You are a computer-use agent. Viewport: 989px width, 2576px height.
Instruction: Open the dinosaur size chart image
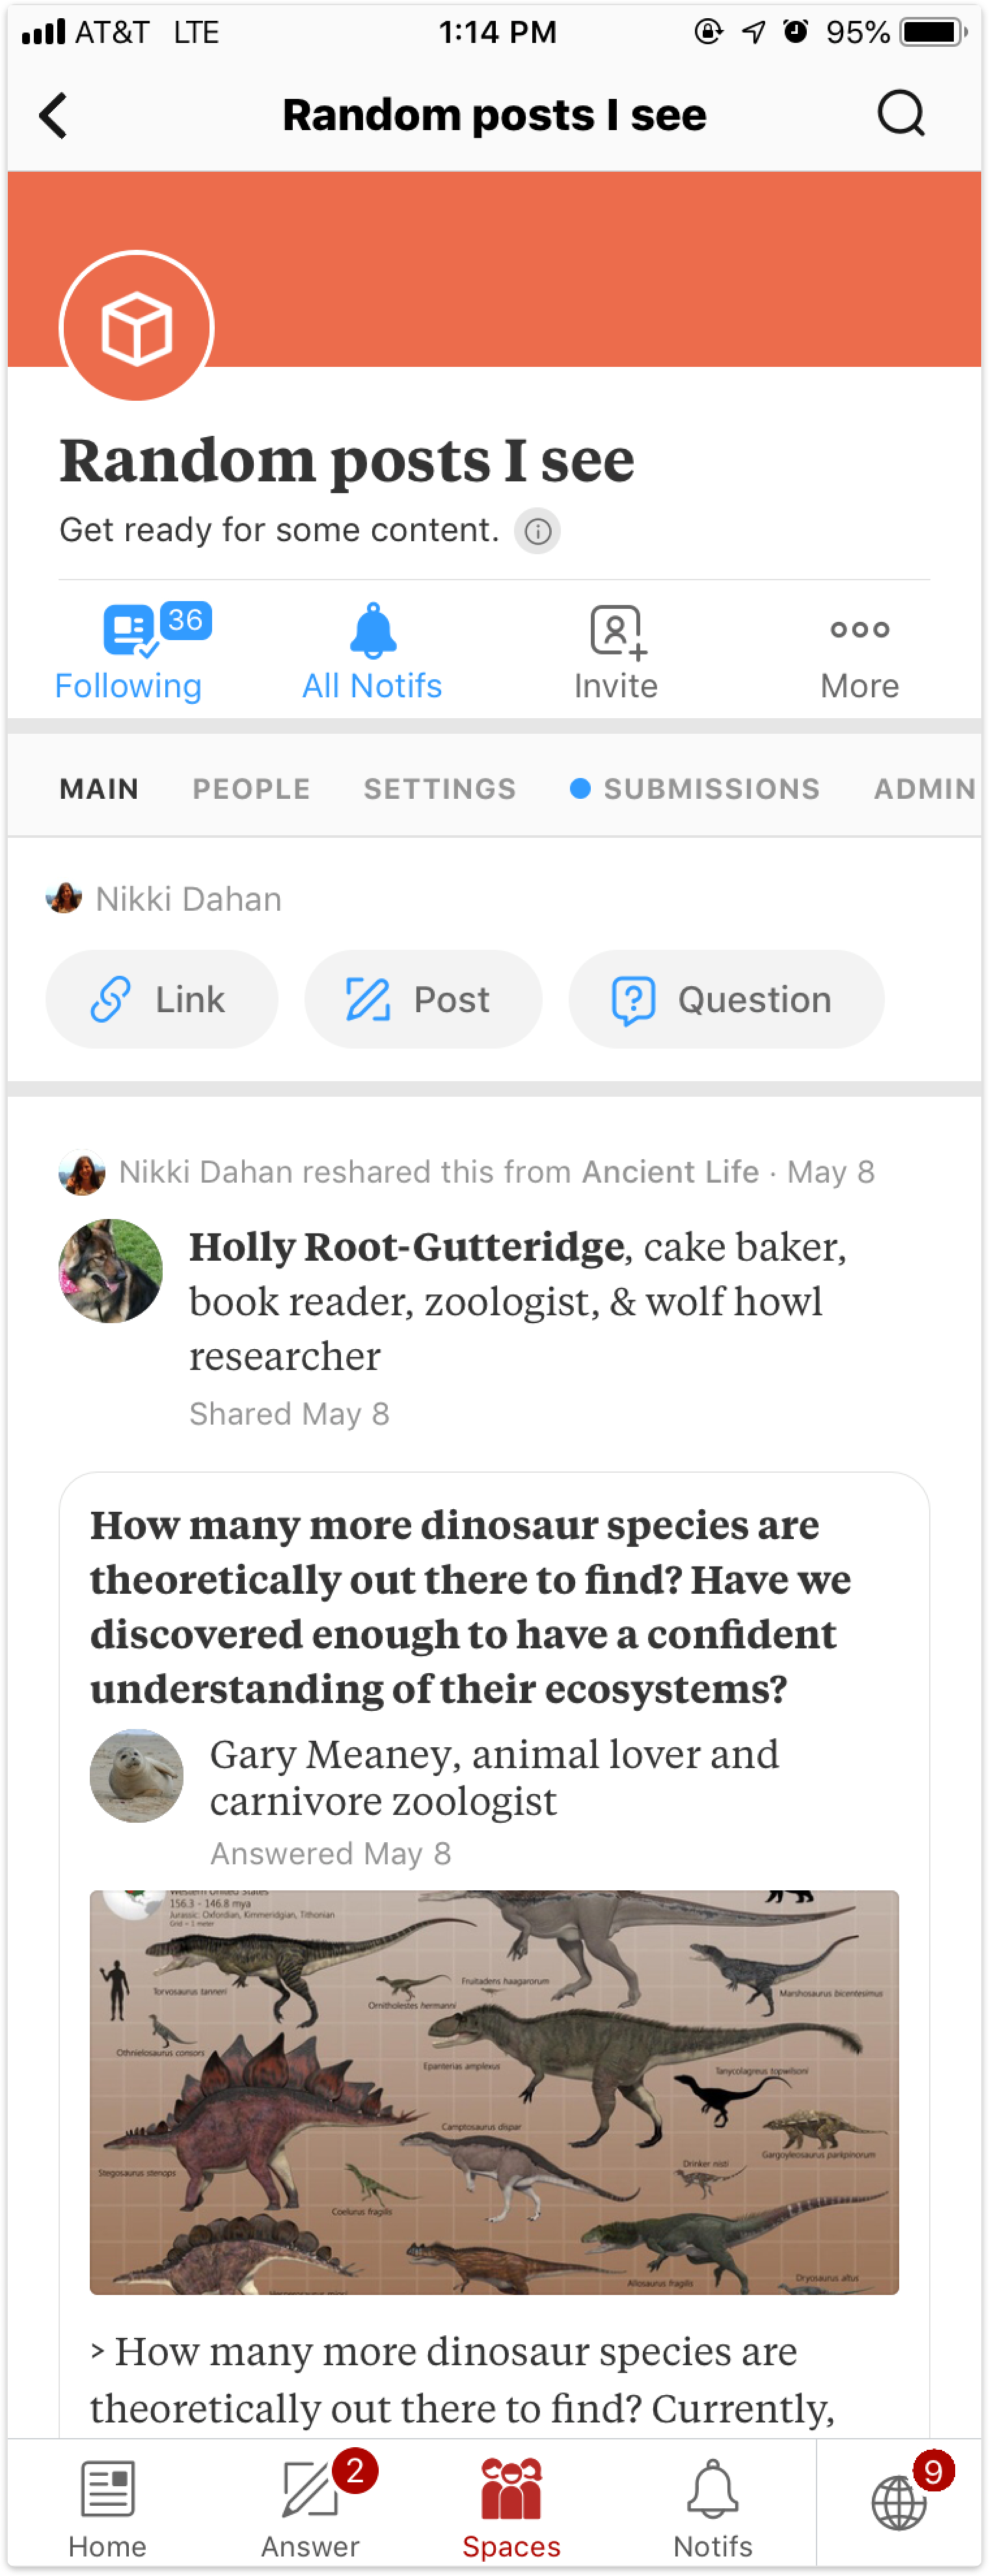pyautogui.click(x=494, y=2092)
